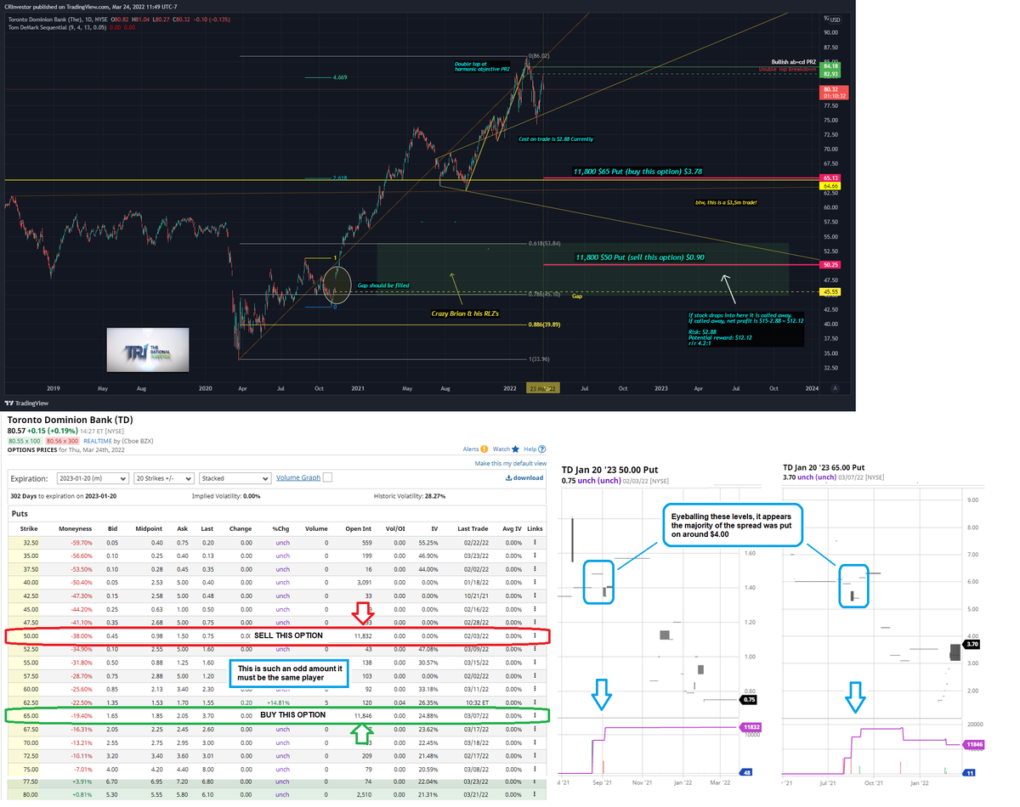Screen dimensions: 1020x807
Task: Click the REALTIME link
Action: click(x=98, y=441)
